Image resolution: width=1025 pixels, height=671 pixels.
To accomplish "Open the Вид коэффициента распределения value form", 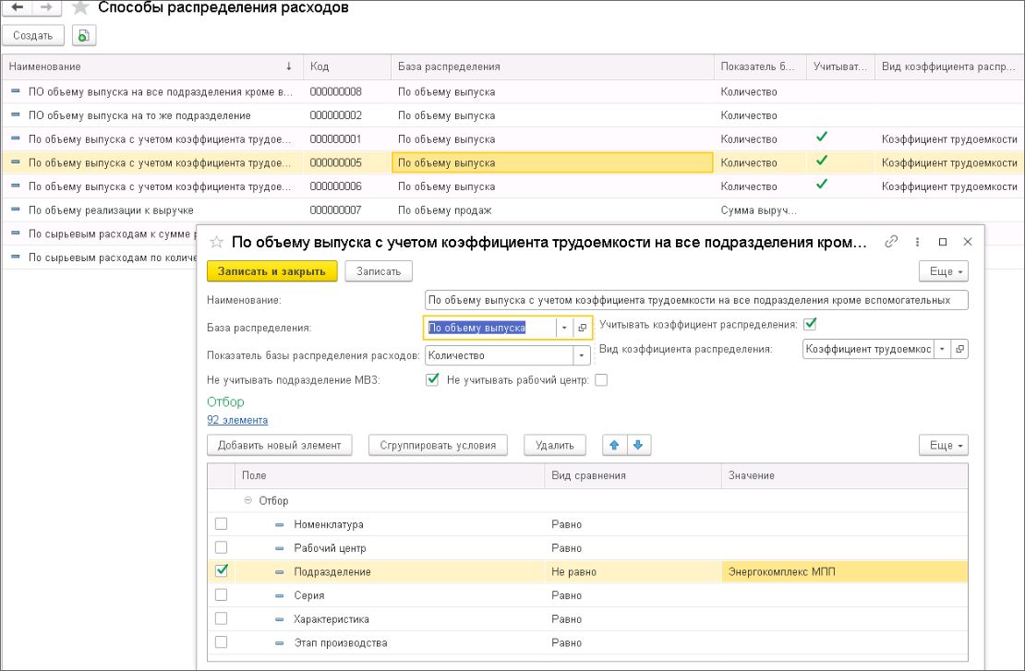I will pyautogui.click(x=959, y=349).
